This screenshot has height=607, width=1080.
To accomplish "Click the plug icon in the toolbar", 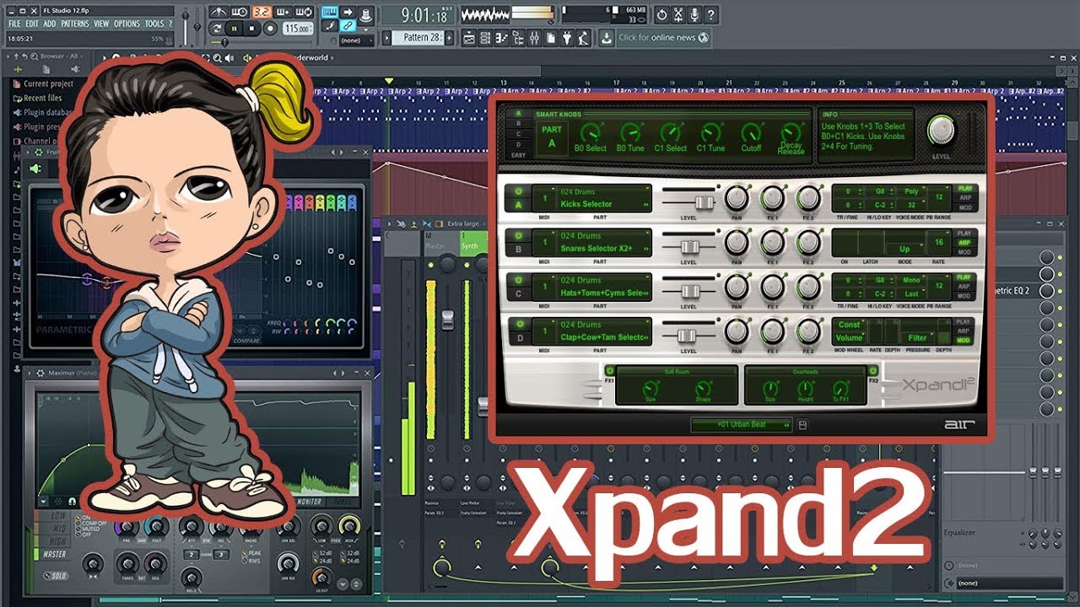I will tap(566, 38).
